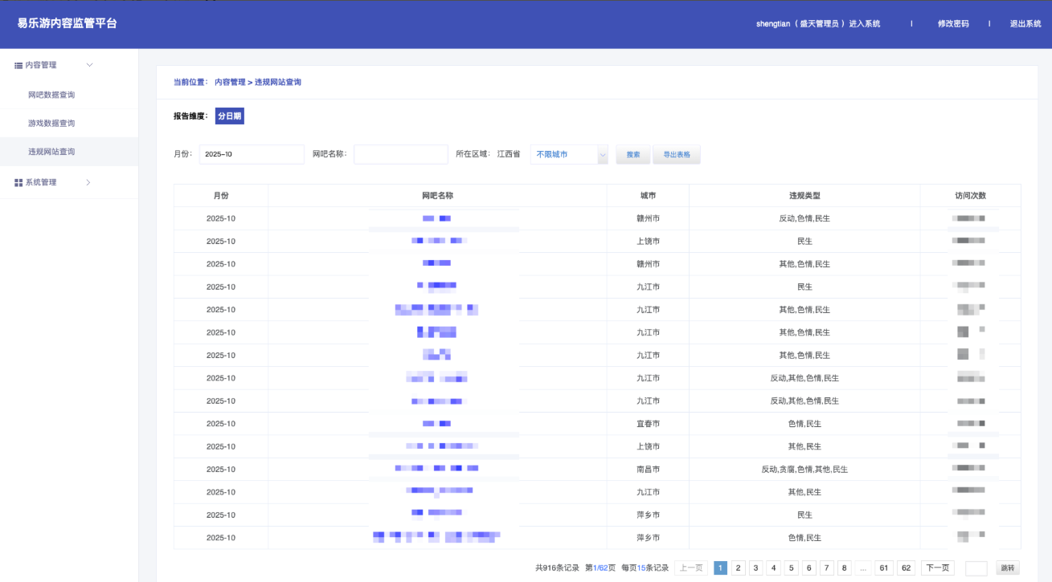Expand the 系统管理 menu chevron
The width and height of the screenshot is (1052, 582).
click(x=88, y=183)
